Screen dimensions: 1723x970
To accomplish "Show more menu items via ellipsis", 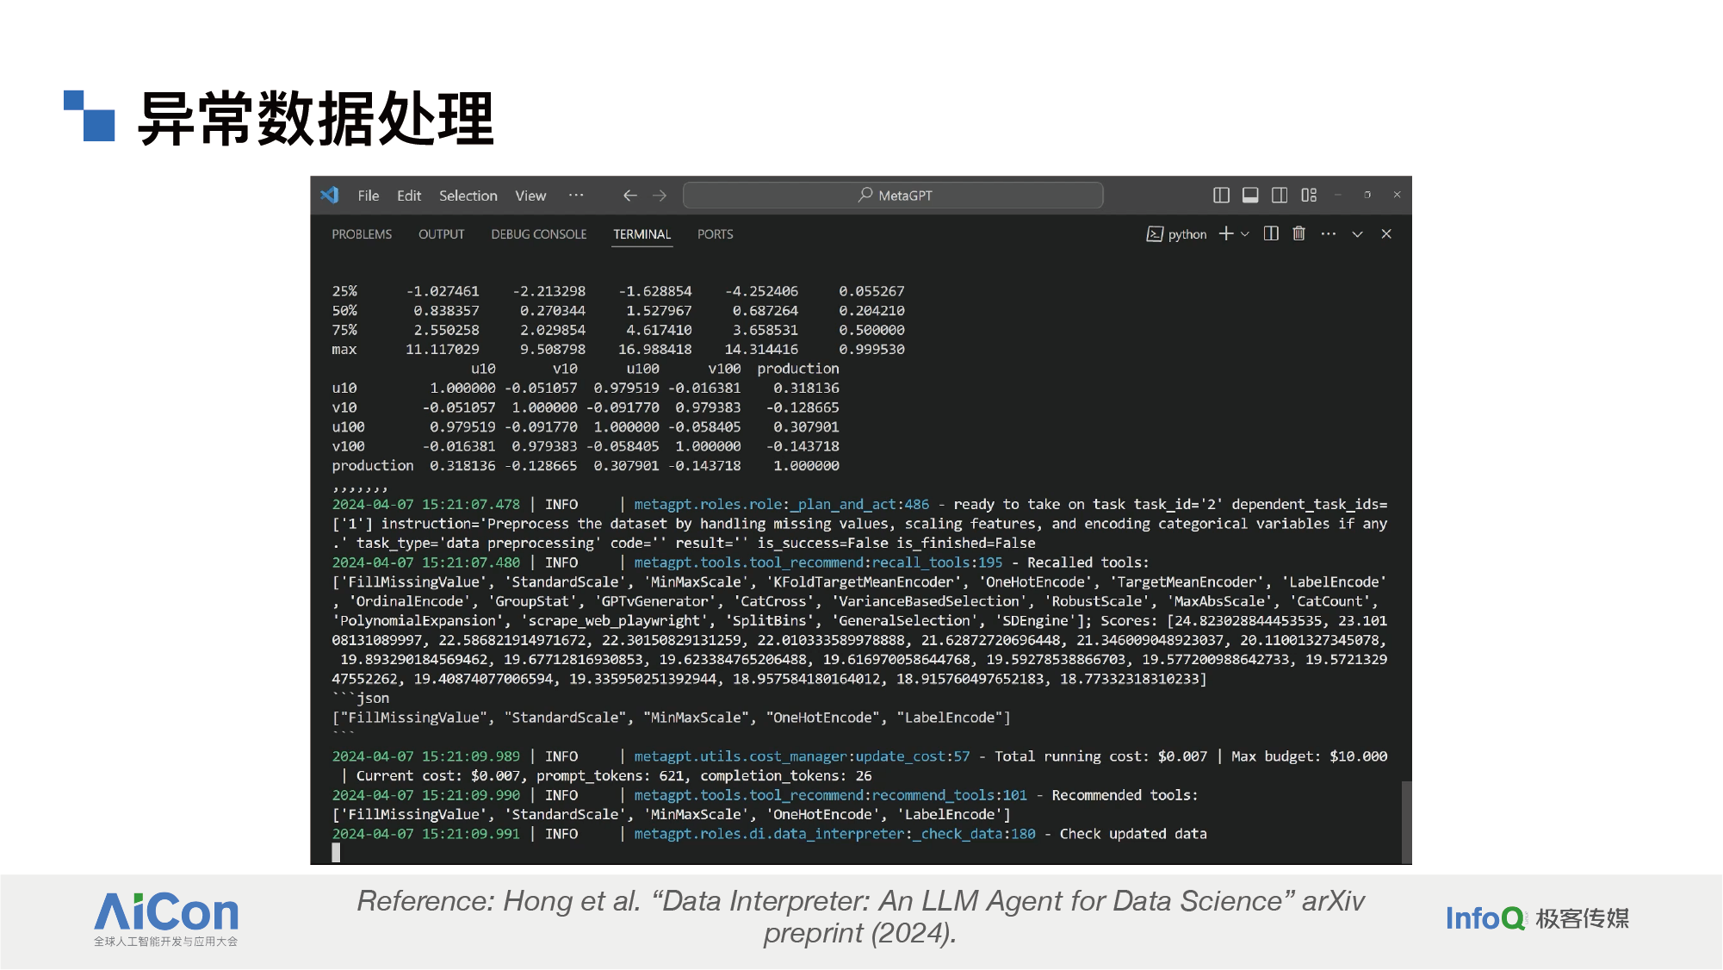I will (x=576, y=196).
